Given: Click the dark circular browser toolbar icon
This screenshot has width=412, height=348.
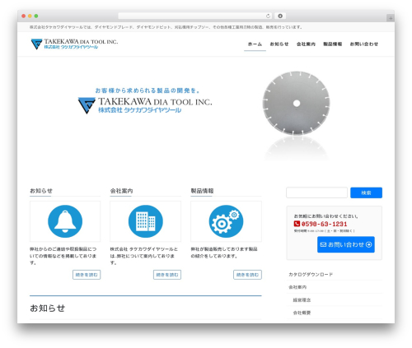Looking at the screenshot, I should click(x=280, y=16).
